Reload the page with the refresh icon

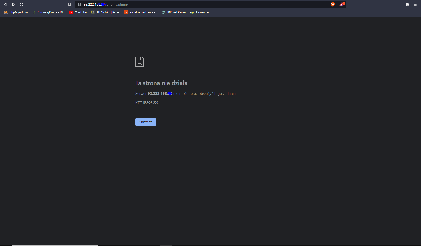coord(22,4)
